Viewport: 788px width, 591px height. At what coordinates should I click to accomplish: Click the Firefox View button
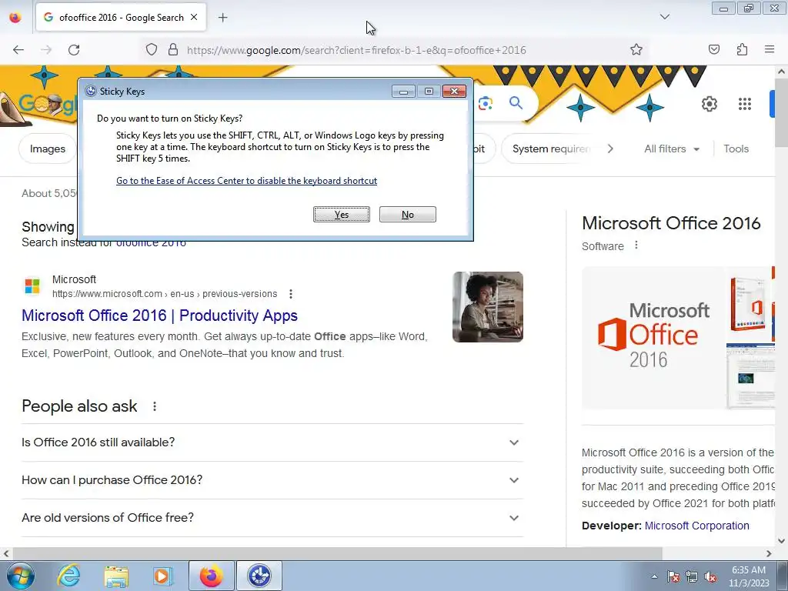pos(15,18)
